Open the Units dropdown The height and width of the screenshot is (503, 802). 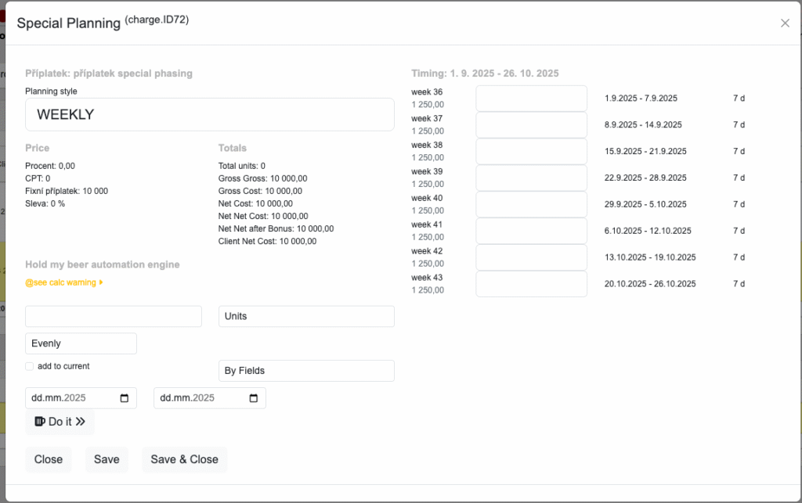coord(305,316)
